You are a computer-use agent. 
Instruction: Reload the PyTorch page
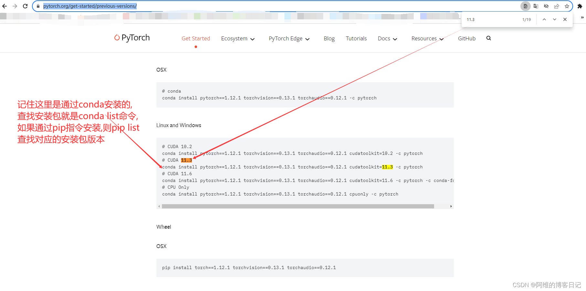(25, 6)
